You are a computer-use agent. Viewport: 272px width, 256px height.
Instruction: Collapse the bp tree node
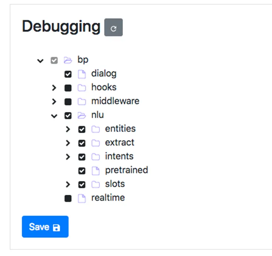[40, 61]
